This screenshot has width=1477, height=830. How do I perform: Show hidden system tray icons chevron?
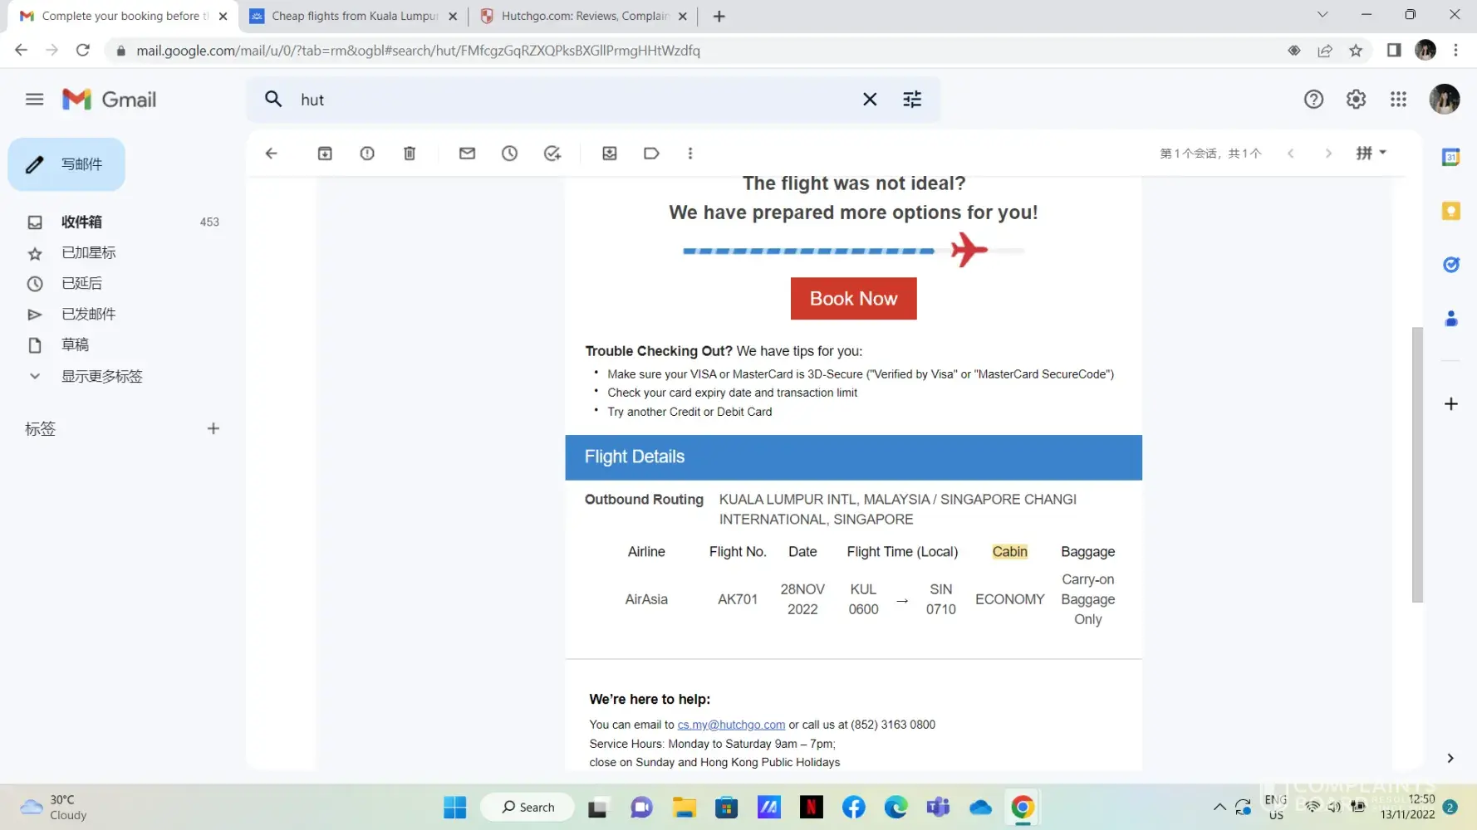tap(1219, 807)
